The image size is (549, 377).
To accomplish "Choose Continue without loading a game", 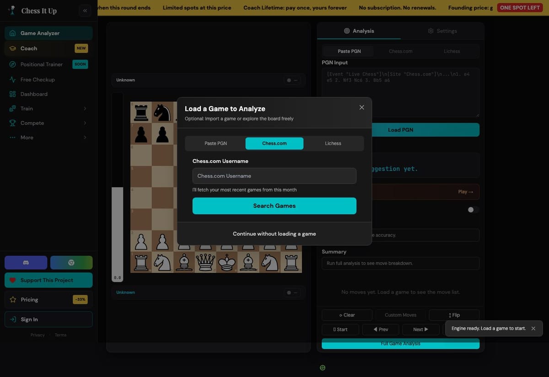I will click(x=274, y=234).
